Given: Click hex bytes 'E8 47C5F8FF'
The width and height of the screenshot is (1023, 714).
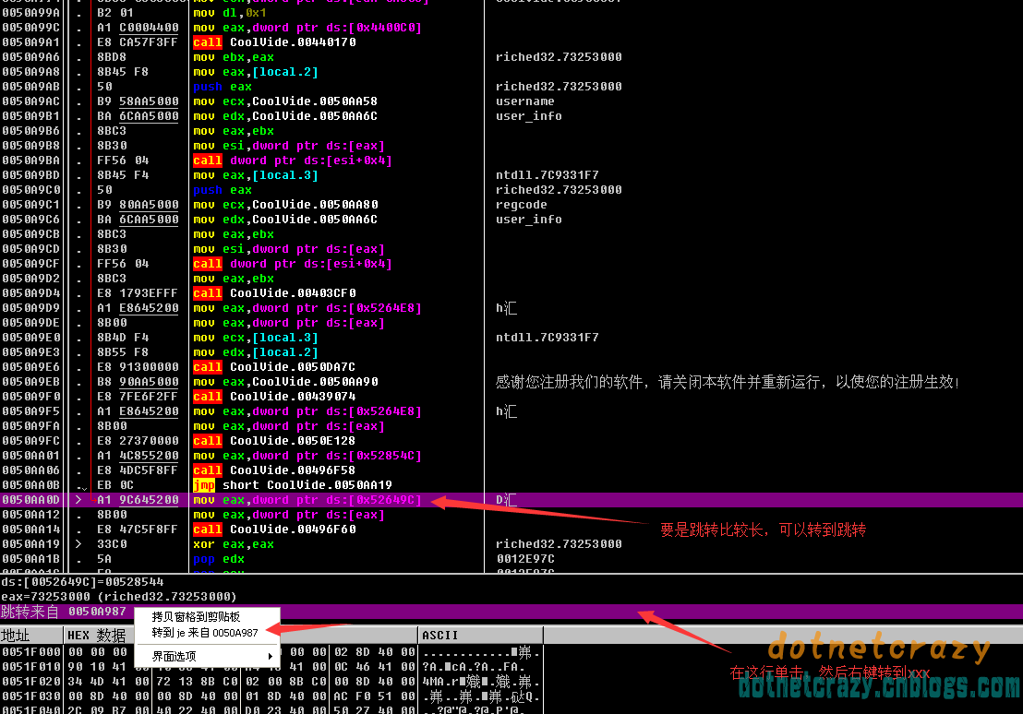Looking at the screenshot, I should [138, 530].
